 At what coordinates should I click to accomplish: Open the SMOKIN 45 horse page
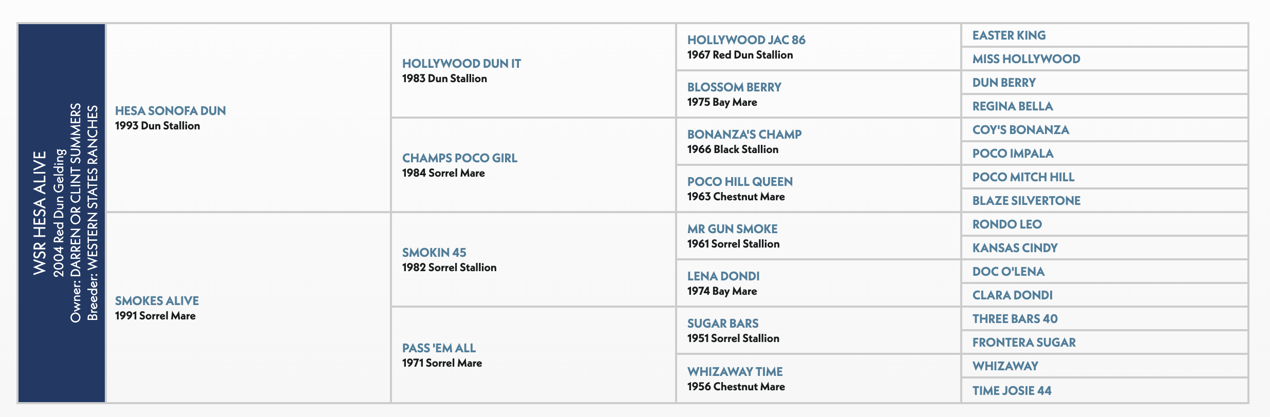(434, 252)
